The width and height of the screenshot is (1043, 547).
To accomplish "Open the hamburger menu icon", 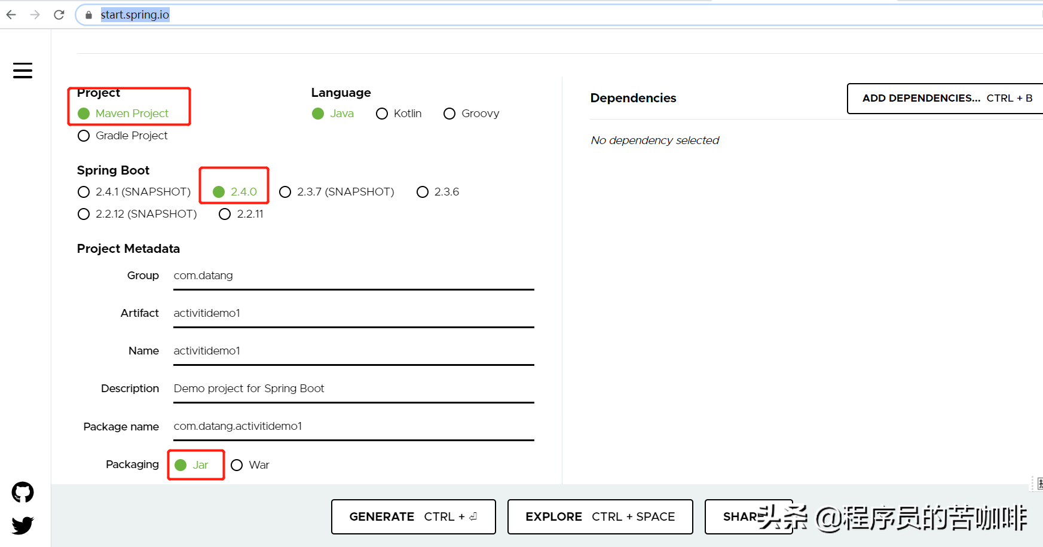I will pyautogui.click(x=23, y=71).
